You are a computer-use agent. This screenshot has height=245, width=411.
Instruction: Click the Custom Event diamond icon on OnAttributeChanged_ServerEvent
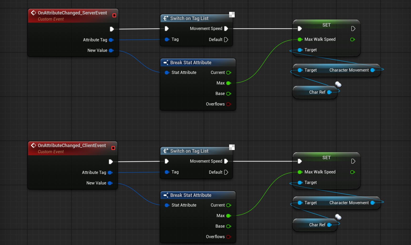(x=34, y=12)
